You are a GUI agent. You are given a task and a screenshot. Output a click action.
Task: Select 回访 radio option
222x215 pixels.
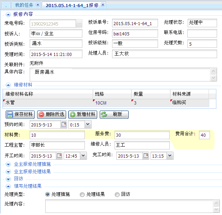(x=117, y=194)
